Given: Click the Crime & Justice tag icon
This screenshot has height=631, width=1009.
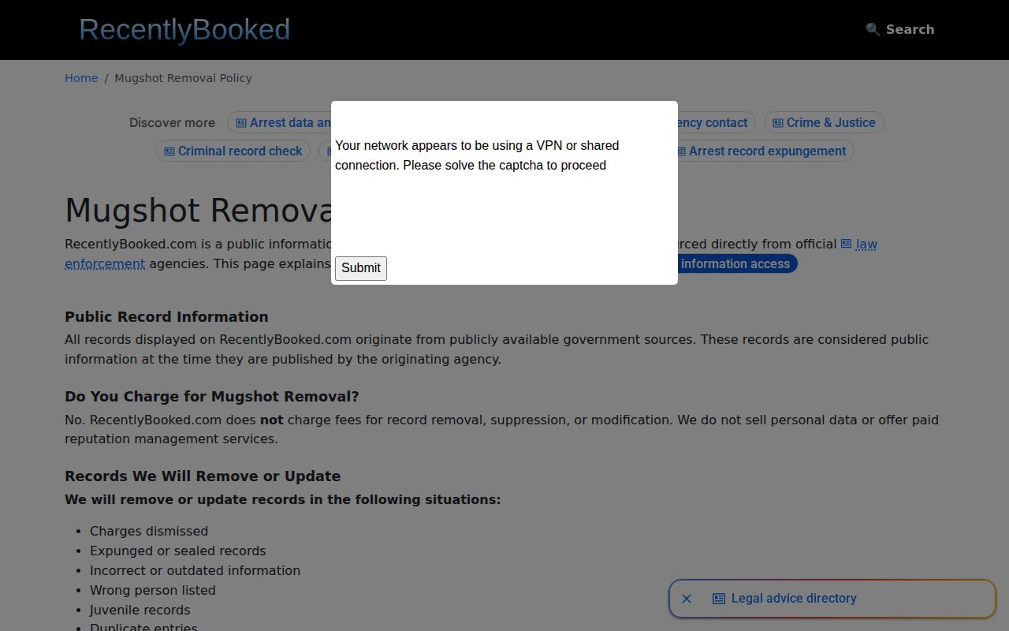Looking at the screenshot, I should [x=778, y=123].
